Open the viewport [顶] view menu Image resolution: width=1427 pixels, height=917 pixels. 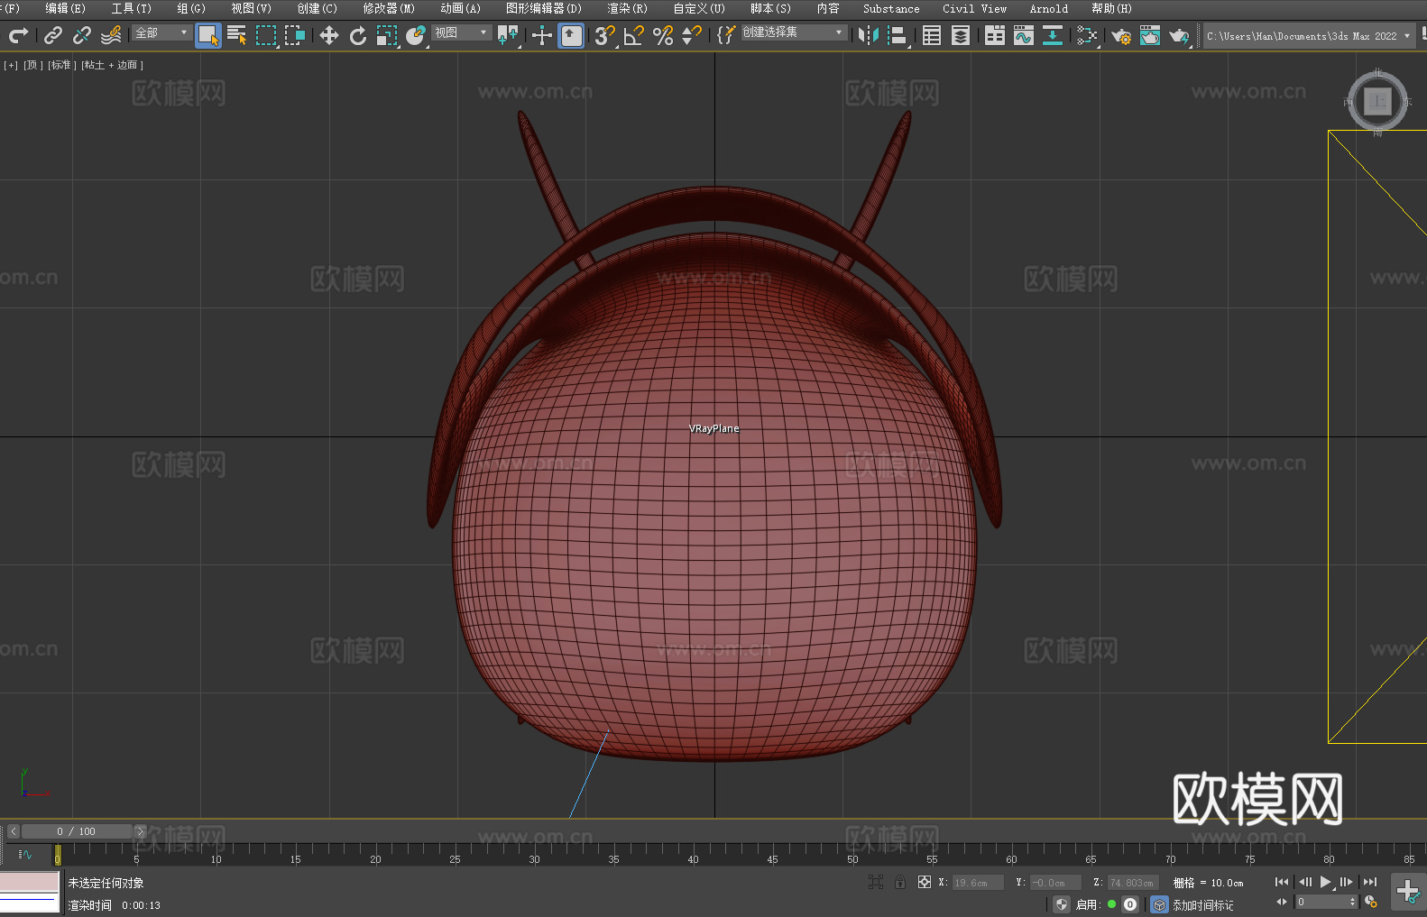32,65
